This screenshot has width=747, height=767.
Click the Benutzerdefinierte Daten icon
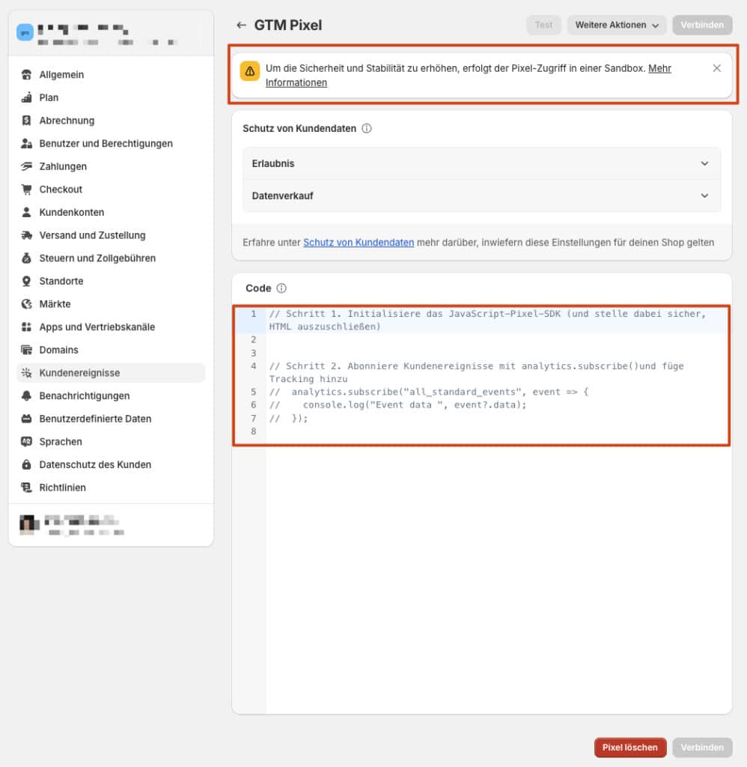26,419
